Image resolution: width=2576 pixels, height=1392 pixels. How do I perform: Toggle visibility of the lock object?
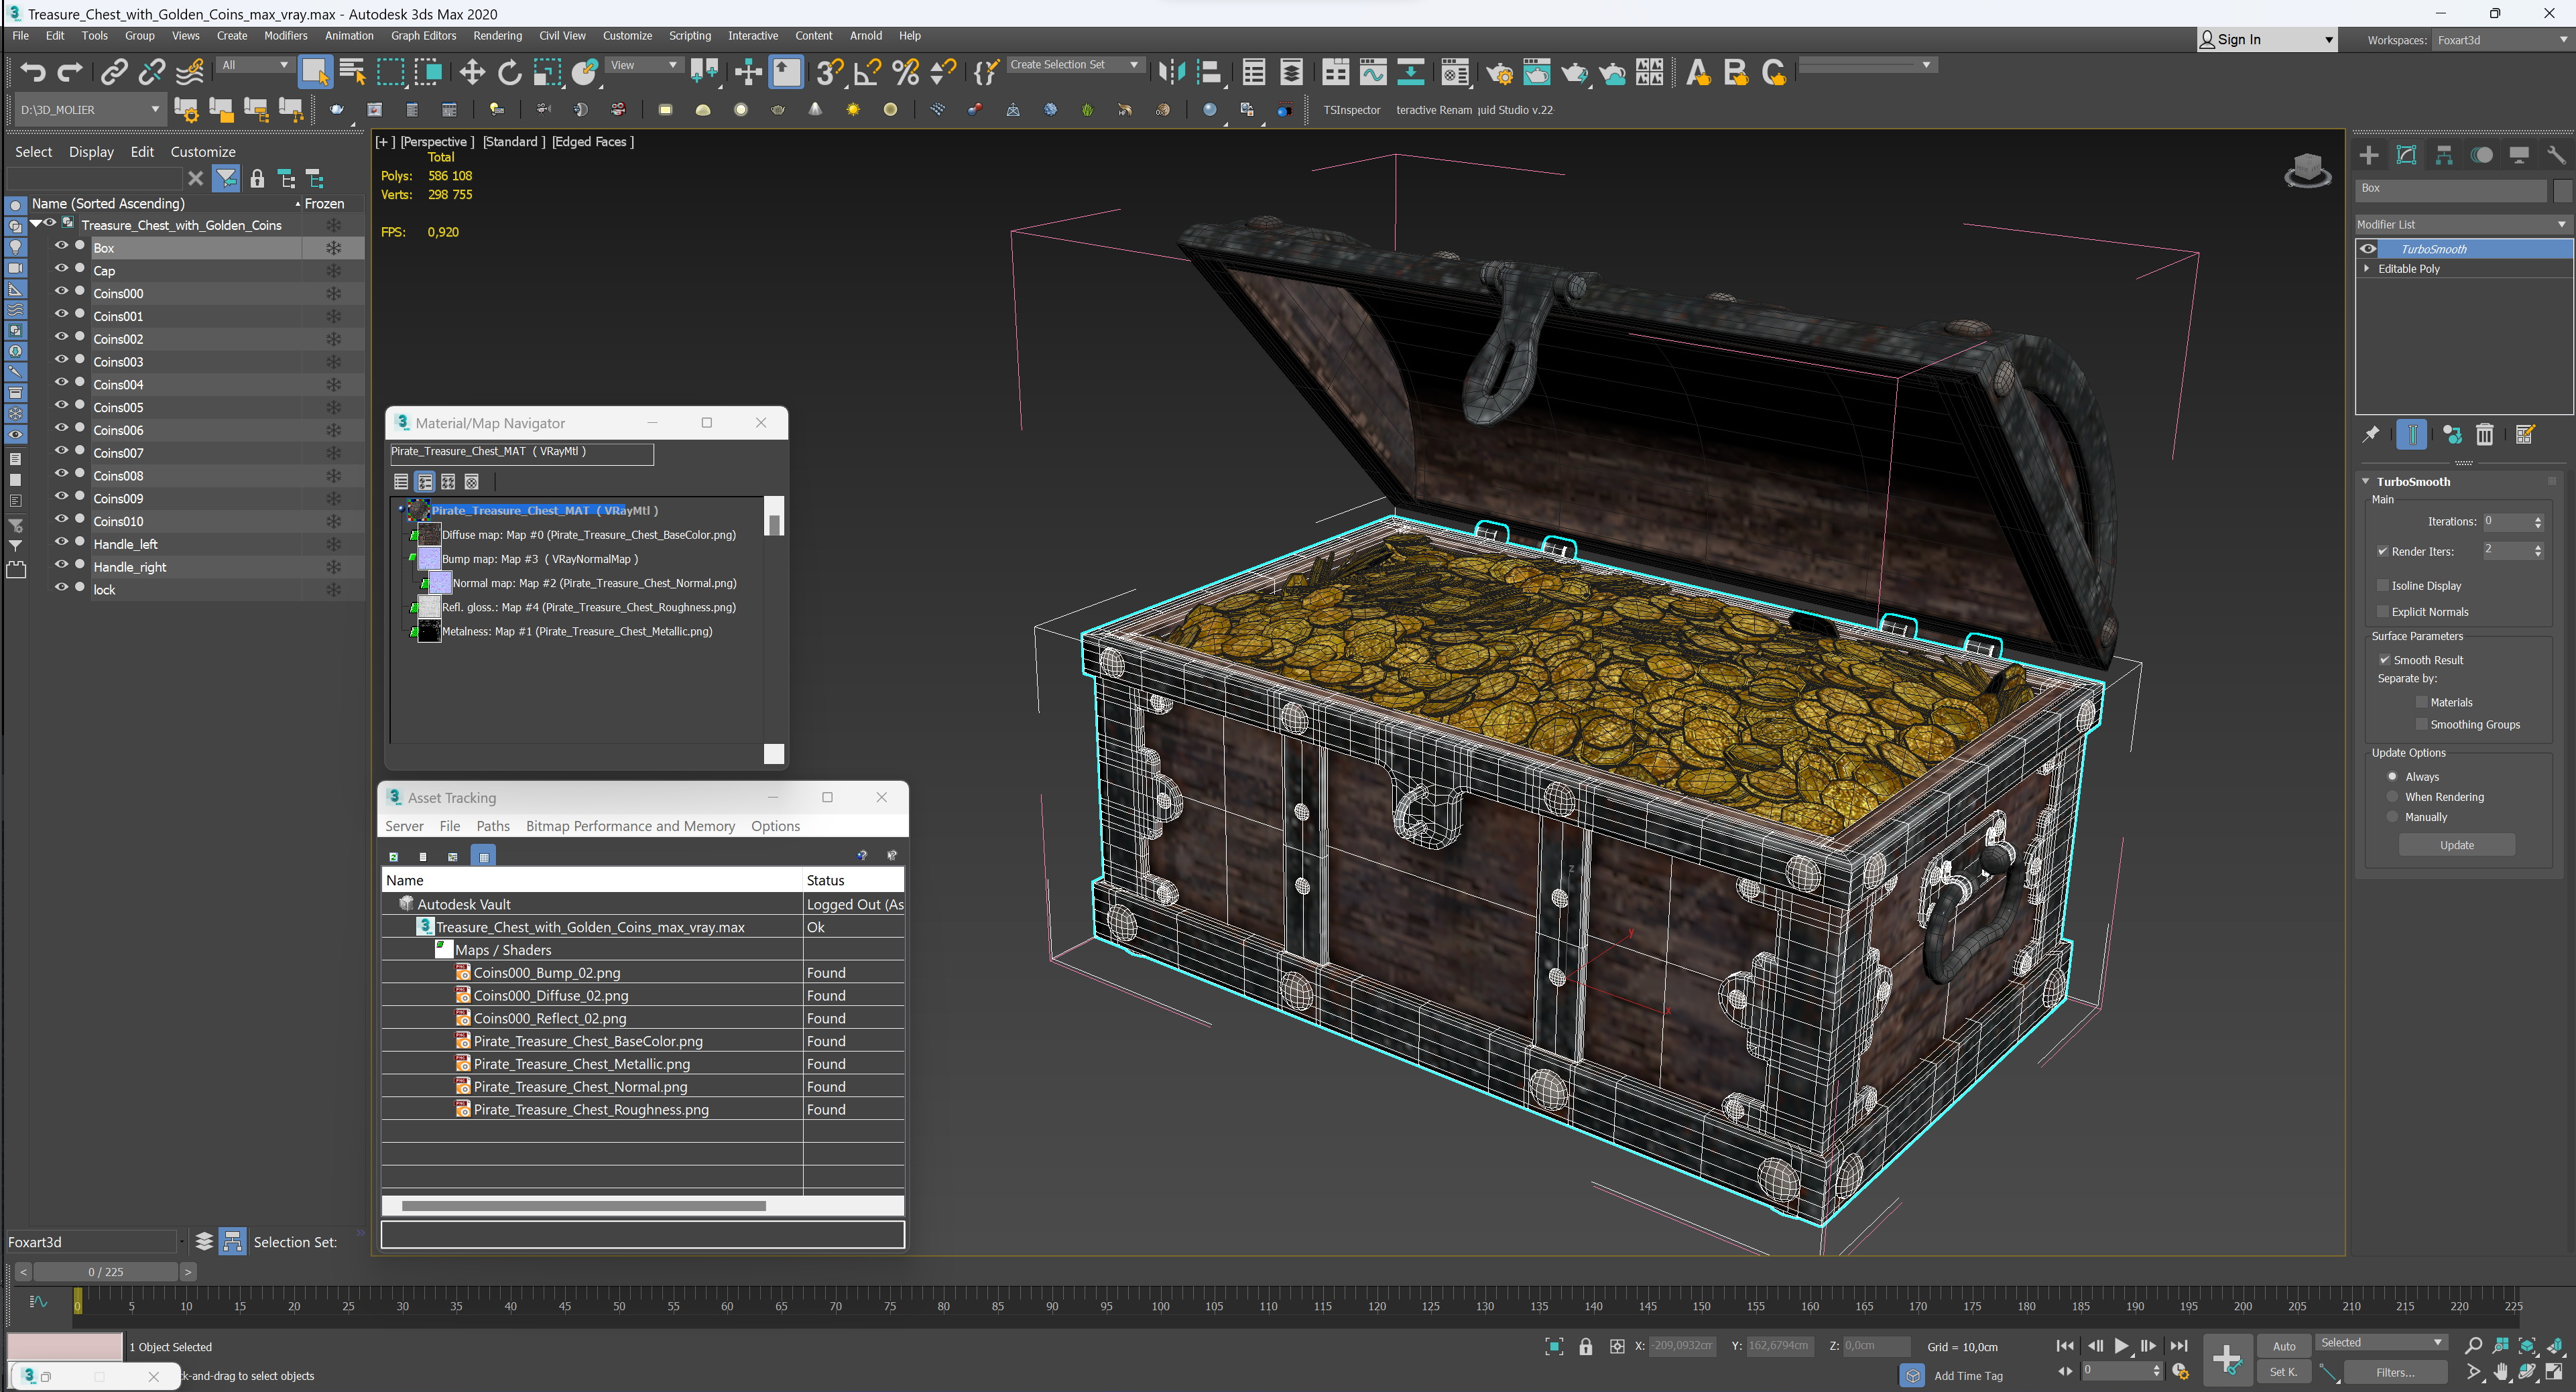click(x=61, y=588)
